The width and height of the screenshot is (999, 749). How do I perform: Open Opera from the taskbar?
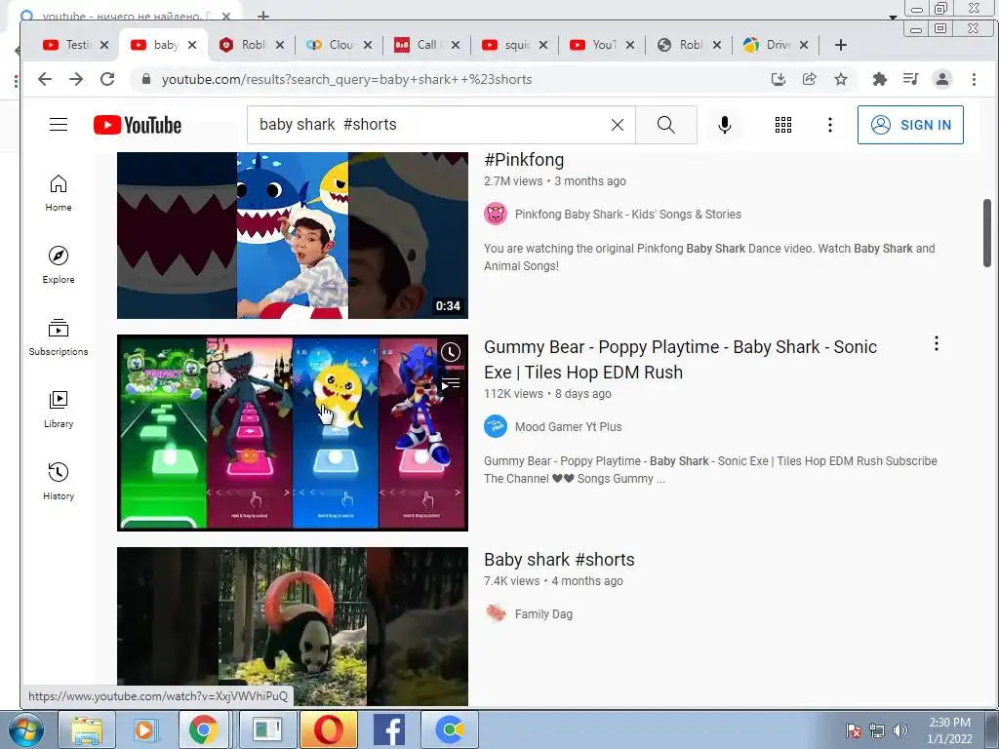[328, 729]
